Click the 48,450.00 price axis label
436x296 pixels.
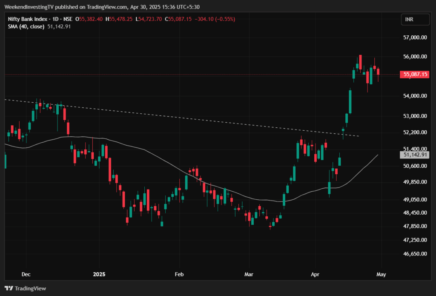tap(415, 213)
